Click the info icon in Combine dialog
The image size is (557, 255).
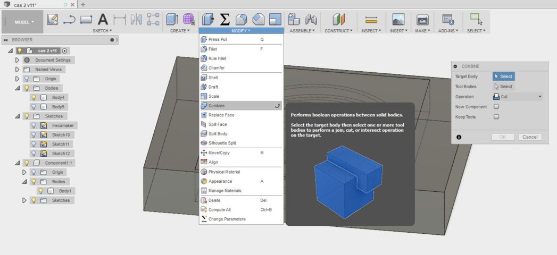[x=459, y=137]
